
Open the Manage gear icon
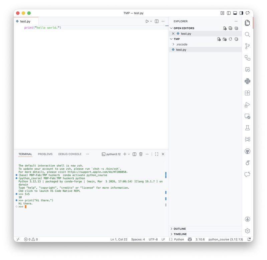pos(247,231)
